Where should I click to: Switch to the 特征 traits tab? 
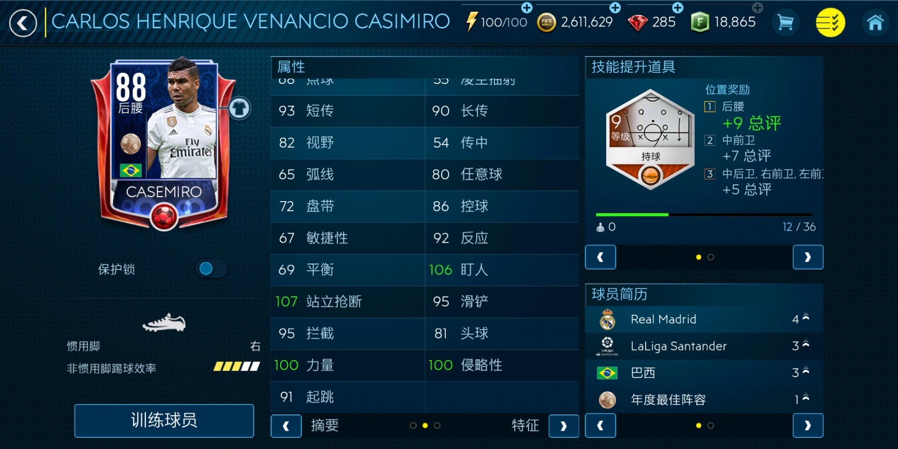click(525, 425)
